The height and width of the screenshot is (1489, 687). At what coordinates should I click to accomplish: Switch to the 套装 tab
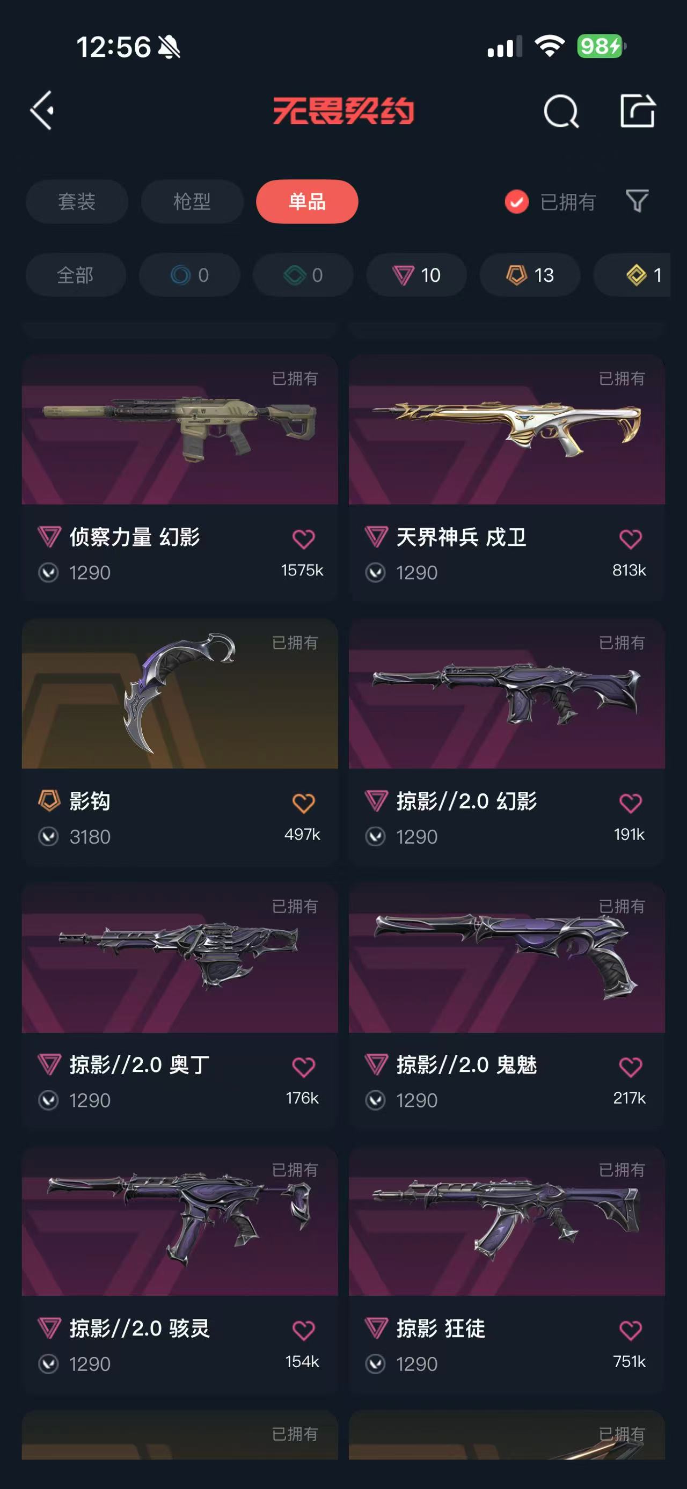(x=77, y=202)
